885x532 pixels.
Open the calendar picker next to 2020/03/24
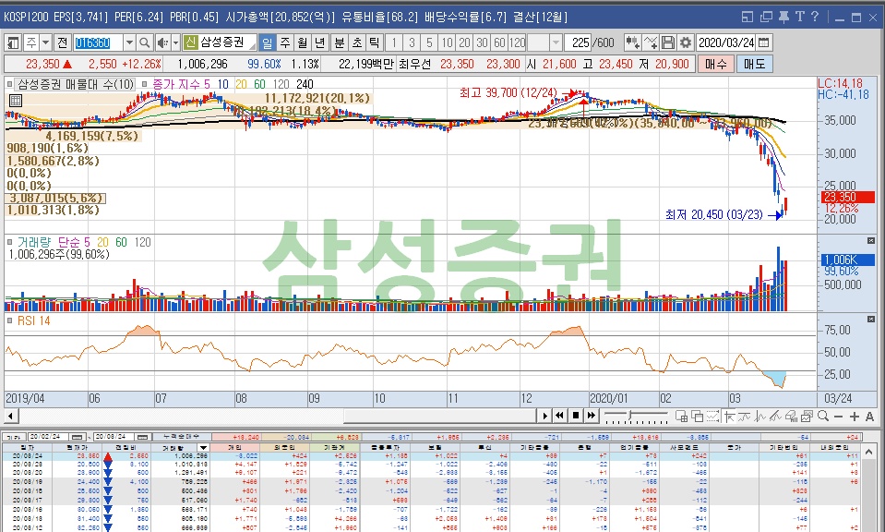point(764,42)
